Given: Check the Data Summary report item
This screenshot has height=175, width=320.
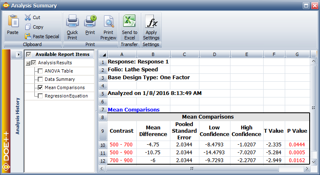Looking at the screenshot, I should point(40,79).
